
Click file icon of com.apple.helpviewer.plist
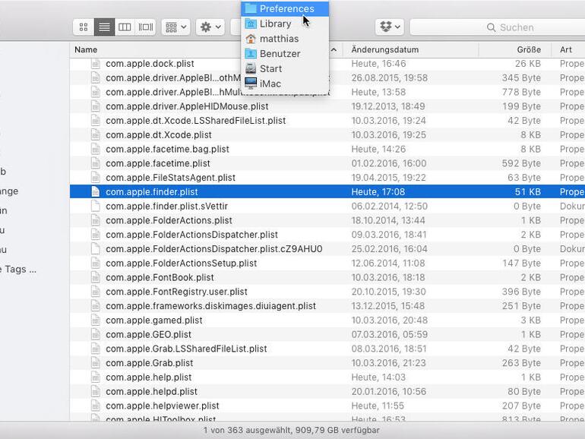click(x=96, y=406)
